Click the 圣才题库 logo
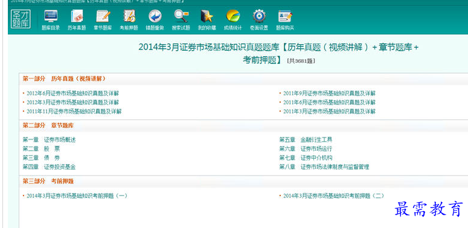468x228 pixels. click(x=21, y=19)
